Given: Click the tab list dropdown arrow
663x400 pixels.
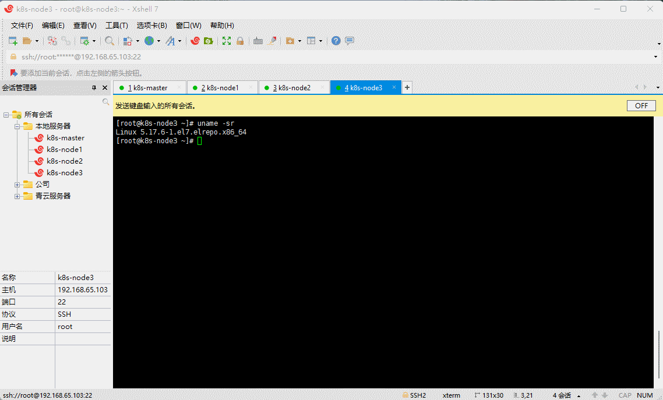Looking at the screenshot, I should [x=658, y=87].
